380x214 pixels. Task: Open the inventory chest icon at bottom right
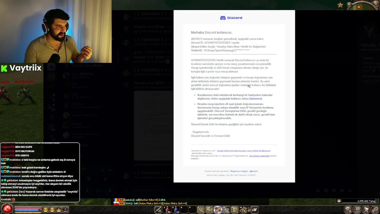point(357,210)
